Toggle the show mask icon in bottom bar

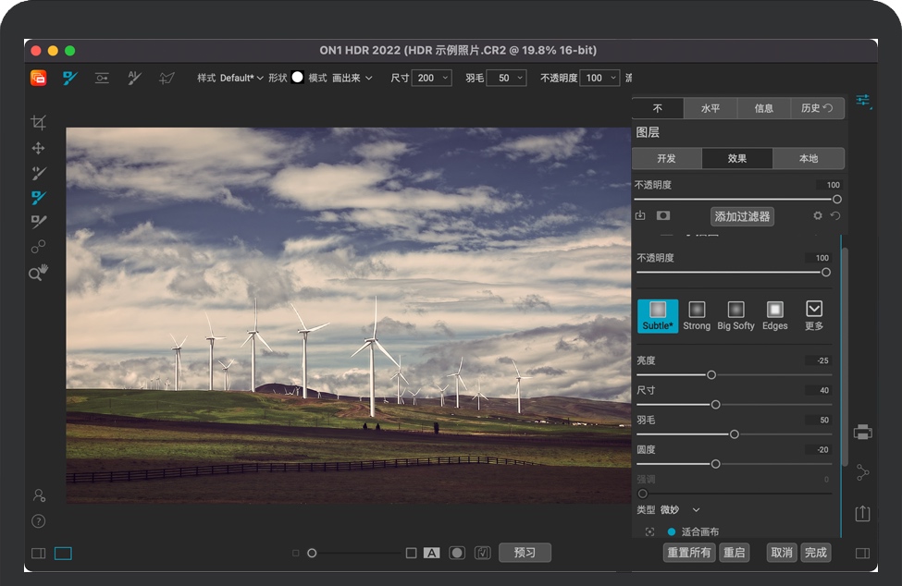[x=457, y=553]
